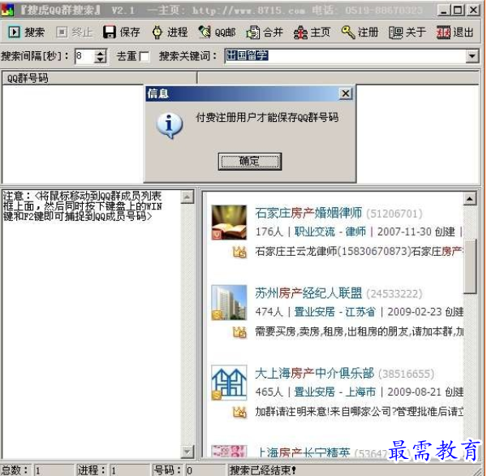487x476 pixels.
Task: Click the blue info bubble icon in dialog
Action: pos(170,126)
